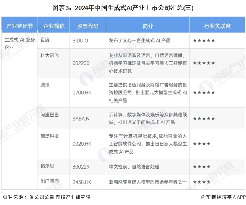Click the description starting '云计算、数字媒体及娱乐'
This screenshot has height=205, width=246.
click(x=148, y=119)
